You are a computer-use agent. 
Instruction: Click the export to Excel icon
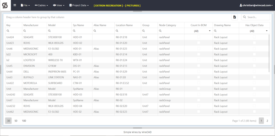coord(234,17)
